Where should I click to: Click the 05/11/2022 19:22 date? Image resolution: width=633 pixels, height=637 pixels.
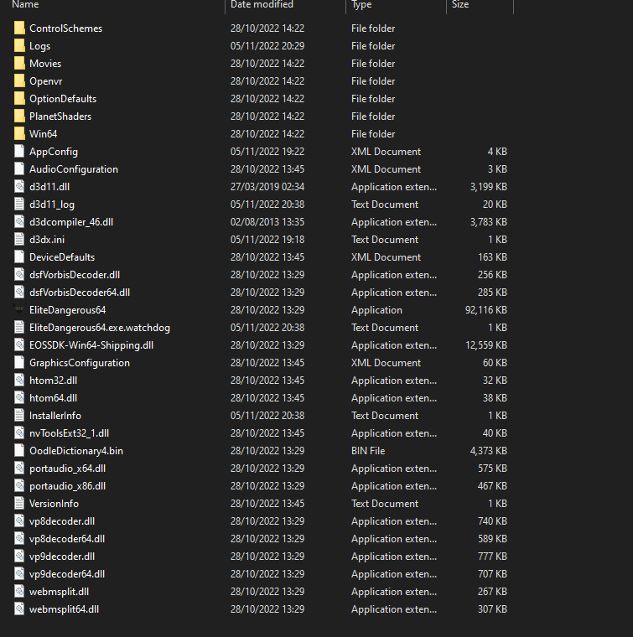[267, 151]
